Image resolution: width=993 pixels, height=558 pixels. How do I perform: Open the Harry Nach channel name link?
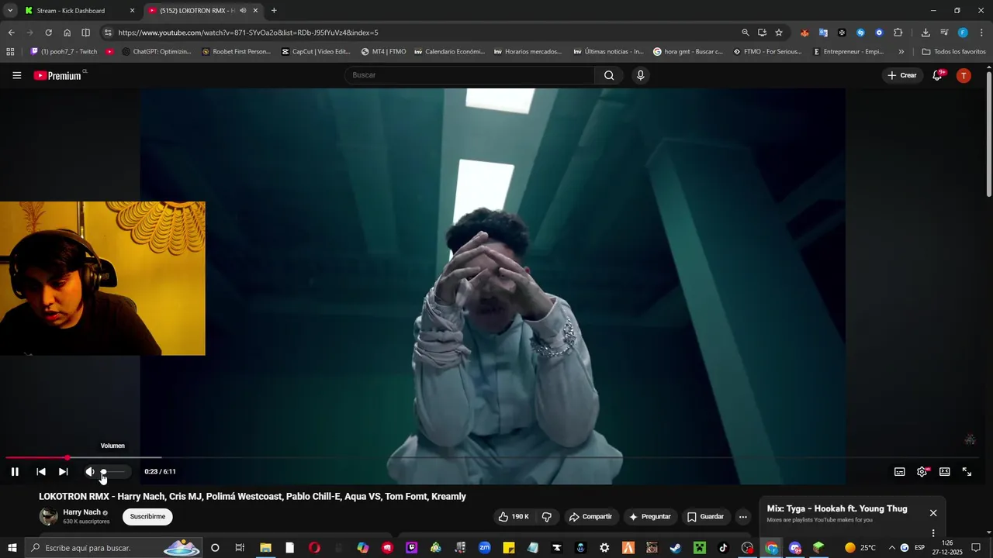coord(81,512)
